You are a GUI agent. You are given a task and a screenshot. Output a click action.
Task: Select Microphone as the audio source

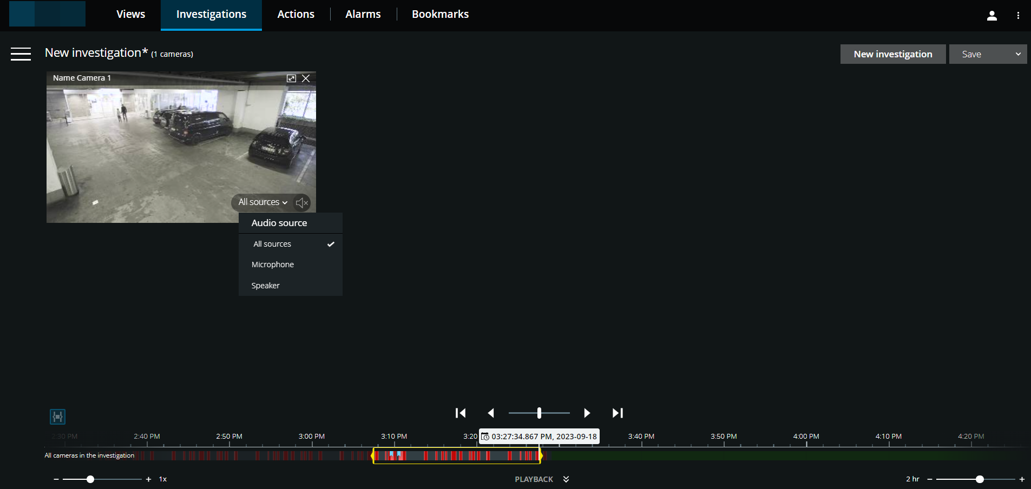(x=272, y=265)
